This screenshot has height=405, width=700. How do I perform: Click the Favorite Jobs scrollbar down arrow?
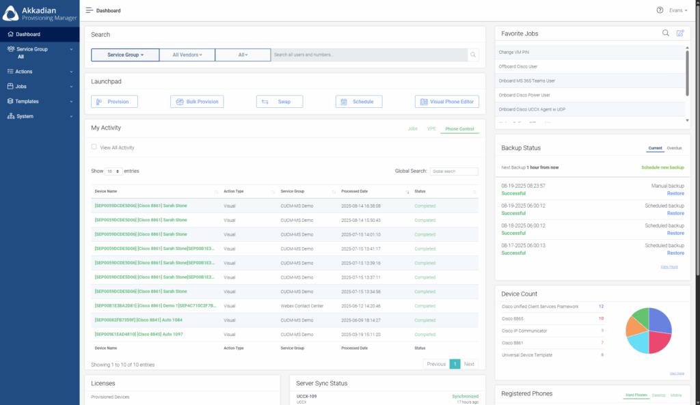[x=687, y=120]
